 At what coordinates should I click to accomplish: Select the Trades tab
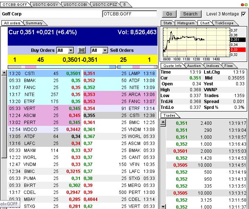(169, 116)
